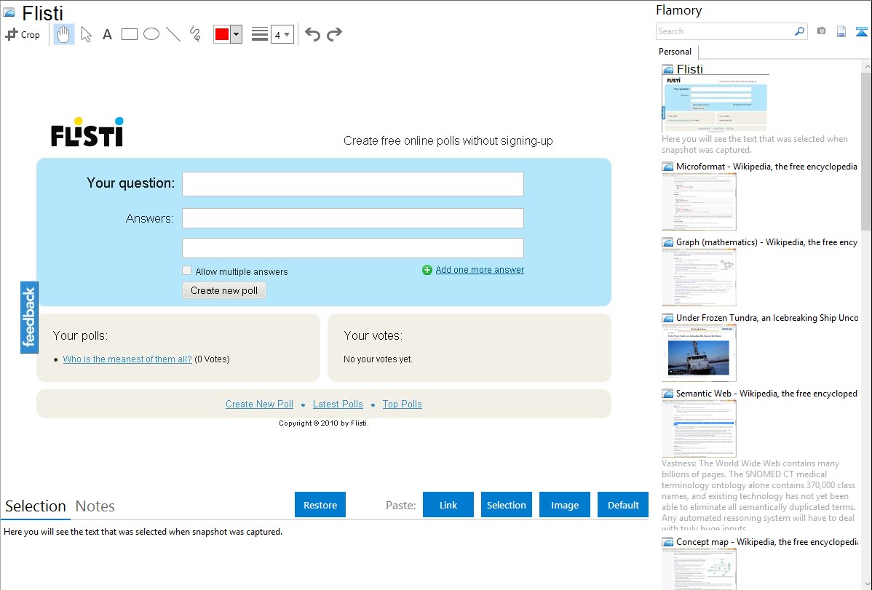Choose the straight line tool
Viewport: 872px width, 590px height.
pyautogui.click(x=173, y=34)
